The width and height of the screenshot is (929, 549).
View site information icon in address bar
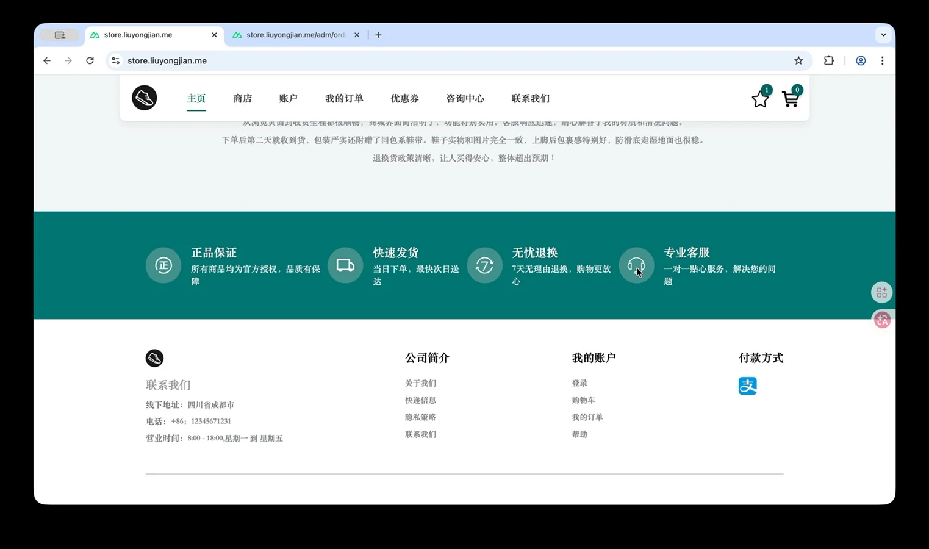115,60
